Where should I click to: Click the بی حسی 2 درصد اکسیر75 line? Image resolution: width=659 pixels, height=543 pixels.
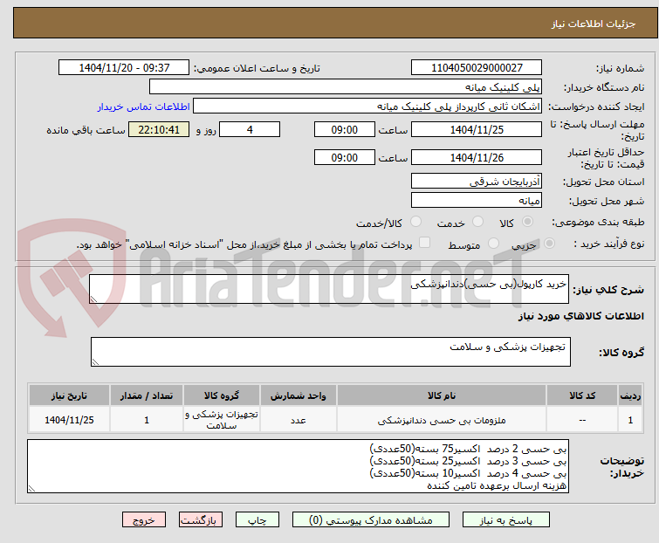(468, 449)
